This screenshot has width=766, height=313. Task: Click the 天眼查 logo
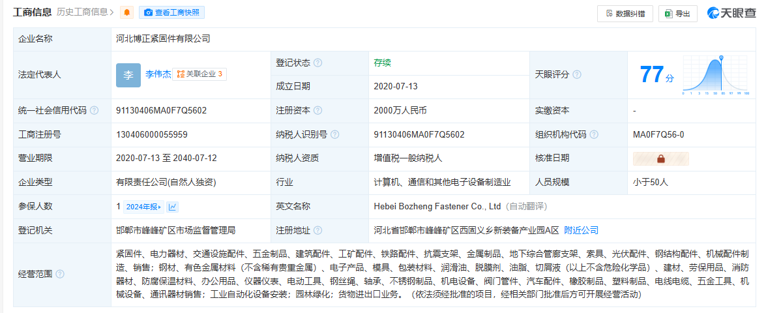(x=731, y=13)
